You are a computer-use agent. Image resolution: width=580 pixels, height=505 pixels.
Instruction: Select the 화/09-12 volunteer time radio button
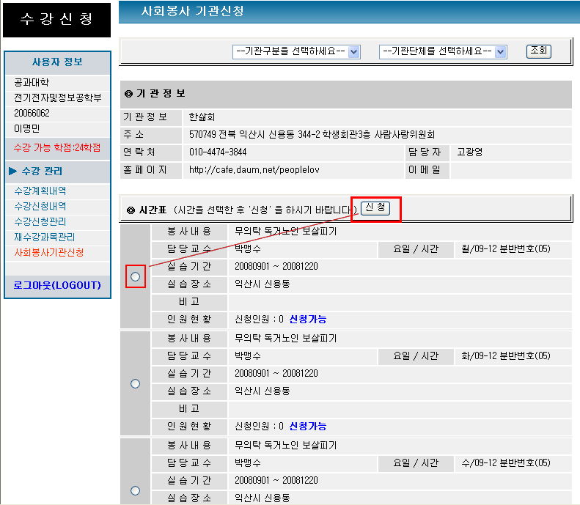pos(136,384)
